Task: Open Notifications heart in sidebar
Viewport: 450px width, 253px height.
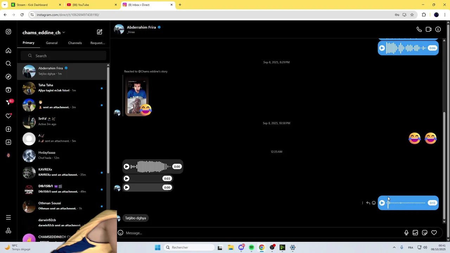Action: coord(8,116)
